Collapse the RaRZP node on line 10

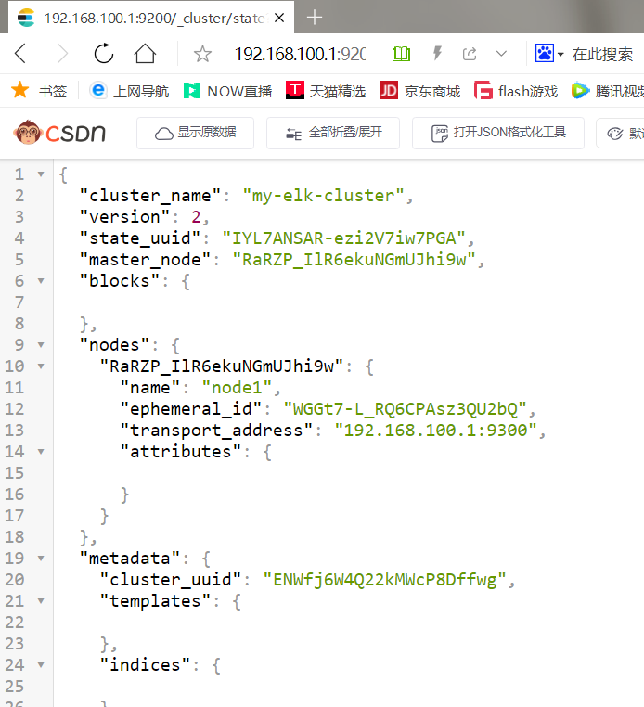pos(41,366)
